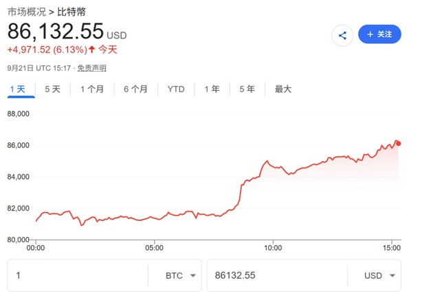Image resolution: width=440 pixels, height=298 pixels.
Task: Show the 最大 time range
Action: pos(283,89)
